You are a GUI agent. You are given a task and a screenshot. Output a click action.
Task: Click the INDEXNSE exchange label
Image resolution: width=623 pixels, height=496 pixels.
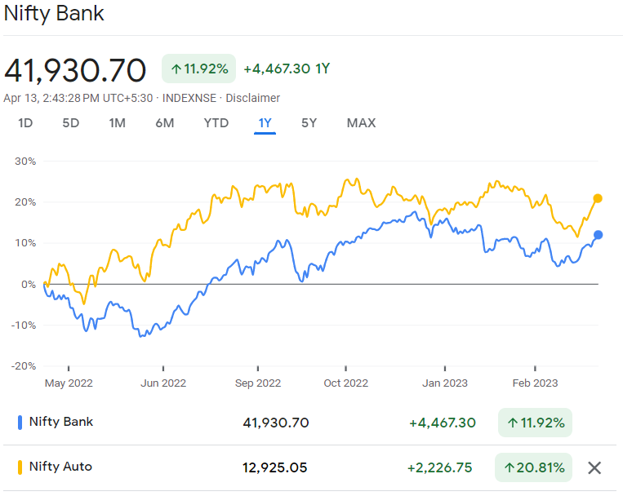point(189,98)
